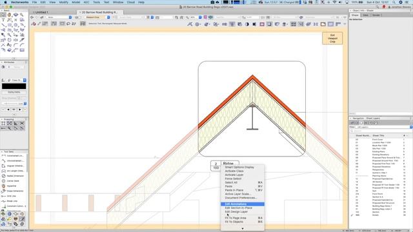Choose Fit To Page Area in context menu
Viewport: 413px width, 232px height.
click(x=243, y=218)
